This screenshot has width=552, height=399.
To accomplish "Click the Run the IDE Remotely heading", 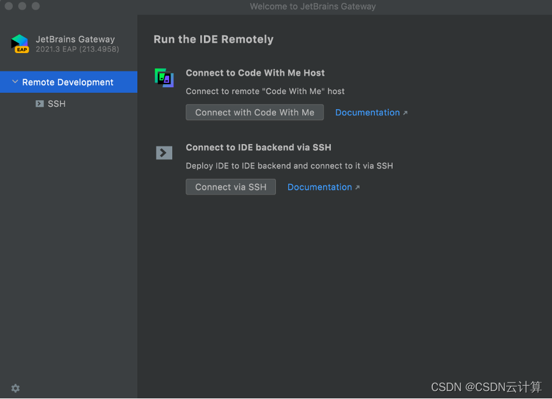I will pyautogui.click(x=213, y=39).
